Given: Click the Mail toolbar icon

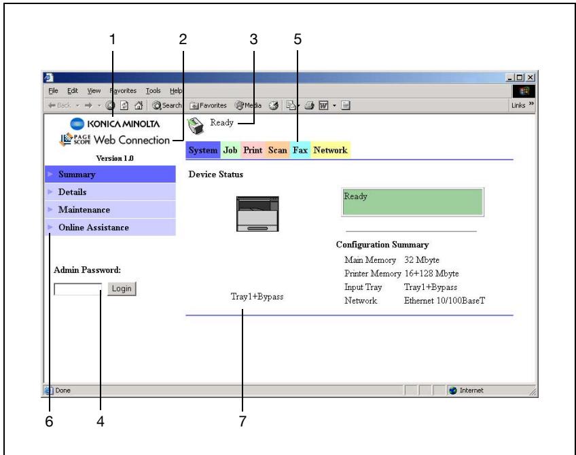Looking at the screenshot, I should click(x=291, y=105).
